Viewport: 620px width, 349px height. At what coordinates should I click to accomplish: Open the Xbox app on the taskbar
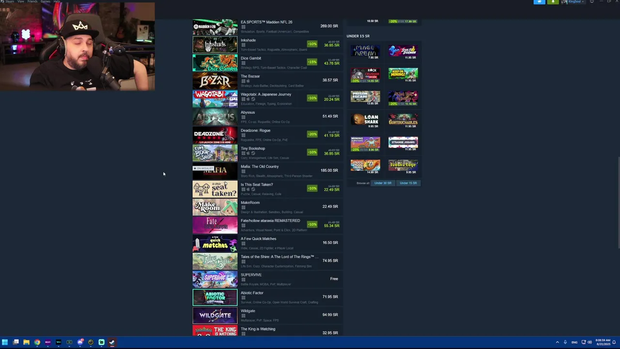coord(69,342)
